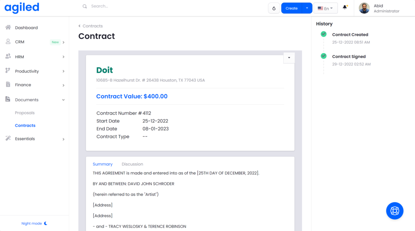This screenshot has height=231, width=415.
Task: Toggle Night mode
Action: point(34,223)
